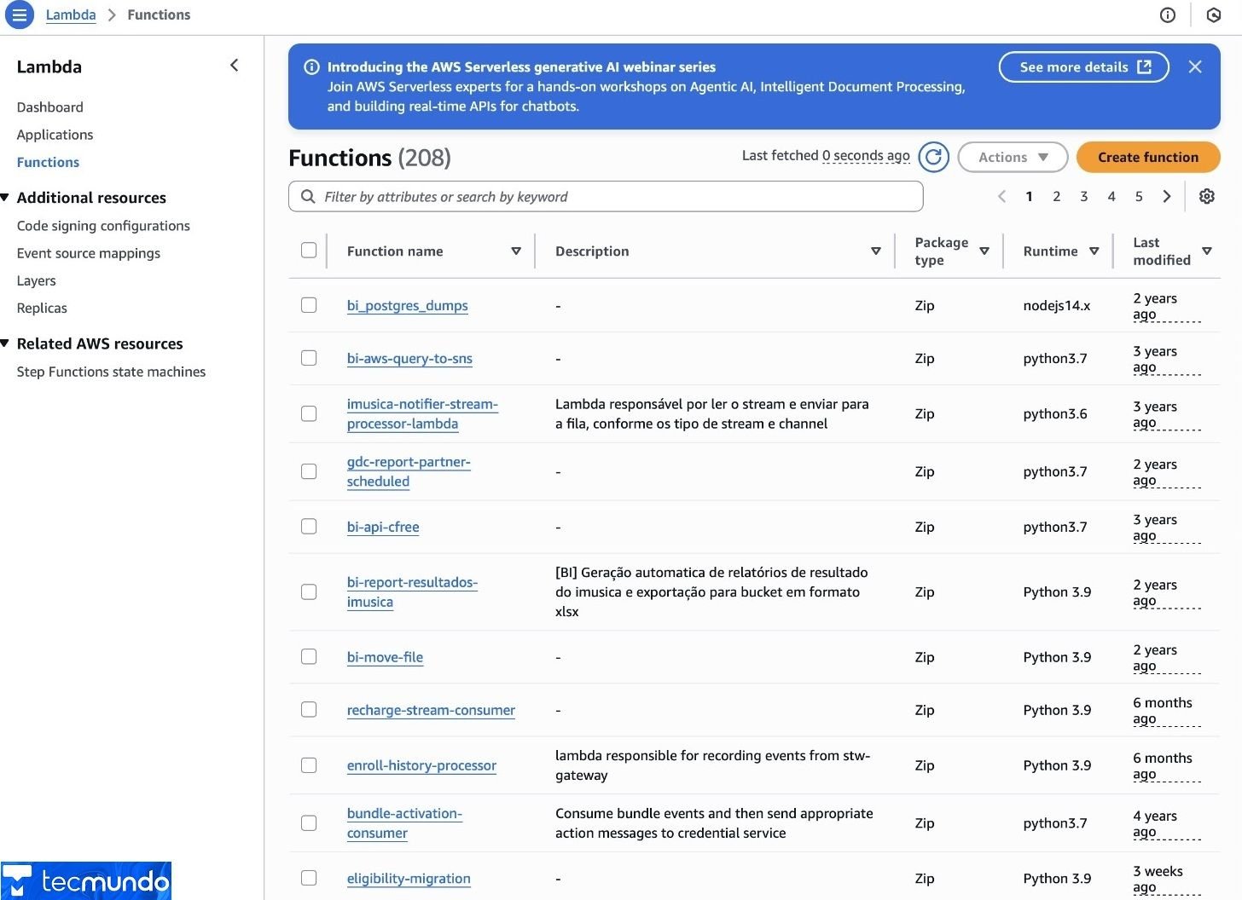The height and width of the screenshot is (900, 1242).
Task: Close the webinar banner
Action: tap(1195, 66)
